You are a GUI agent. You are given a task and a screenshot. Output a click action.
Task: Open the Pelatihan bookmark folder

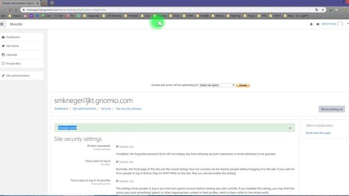tap(131, 16)
